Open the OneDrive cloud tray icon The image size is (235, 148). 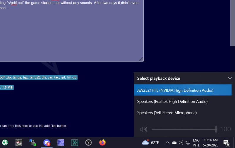[174, 142]
